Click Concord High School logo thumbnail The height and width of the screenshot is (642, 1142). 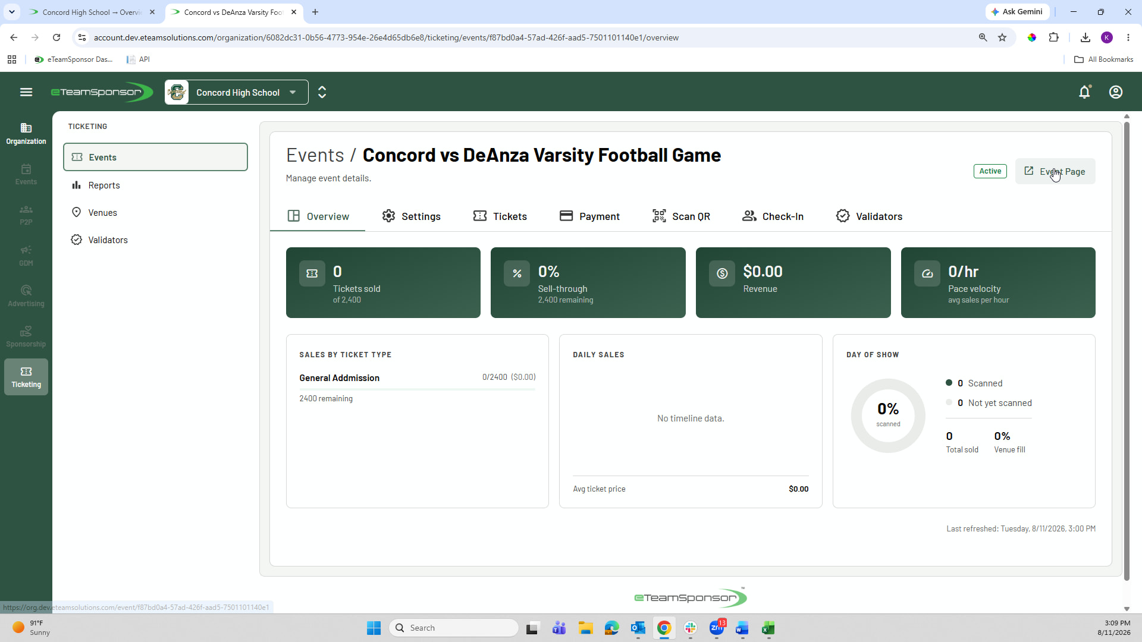click(177, 92)
